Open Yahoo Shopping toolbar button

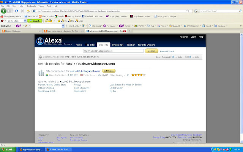(x=175, y=26)
